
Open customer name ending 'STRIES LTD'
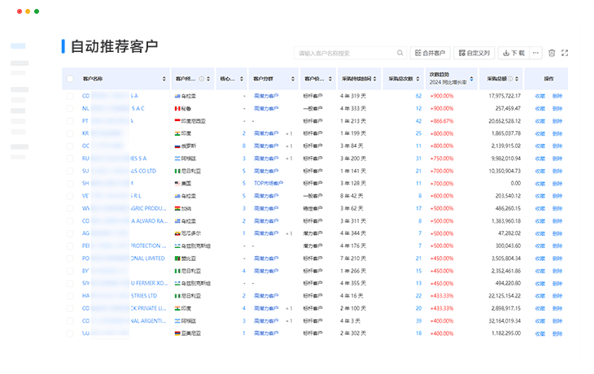click(x=120, y=296)
